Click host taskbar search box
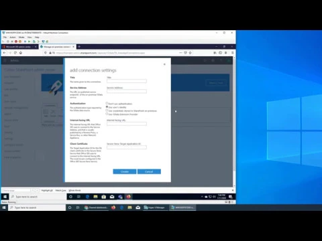 click(x=37, y=208)
